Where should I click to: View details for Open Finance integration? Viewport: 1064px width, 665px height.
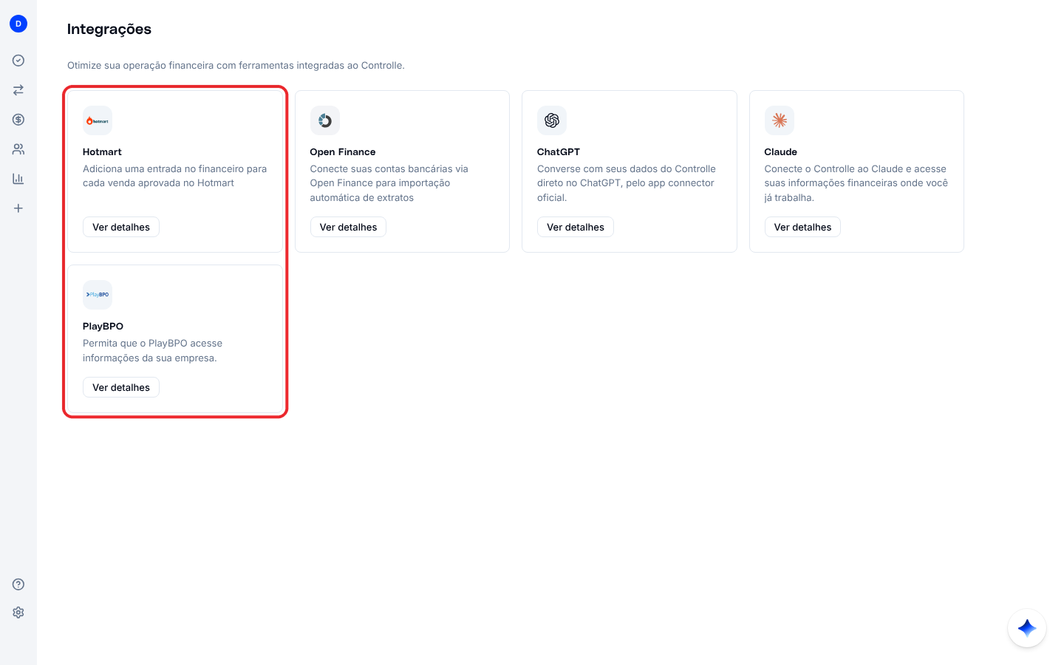pos(348,228)
